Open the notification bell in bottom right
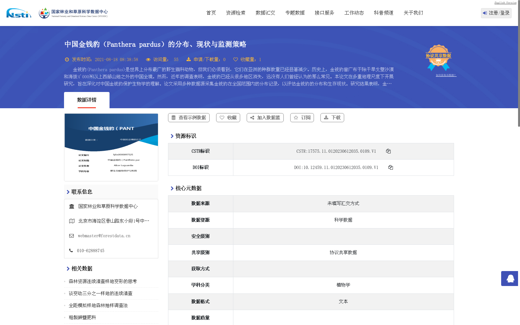The height and width of the screenshot is (325, 520). pos(510,279)
